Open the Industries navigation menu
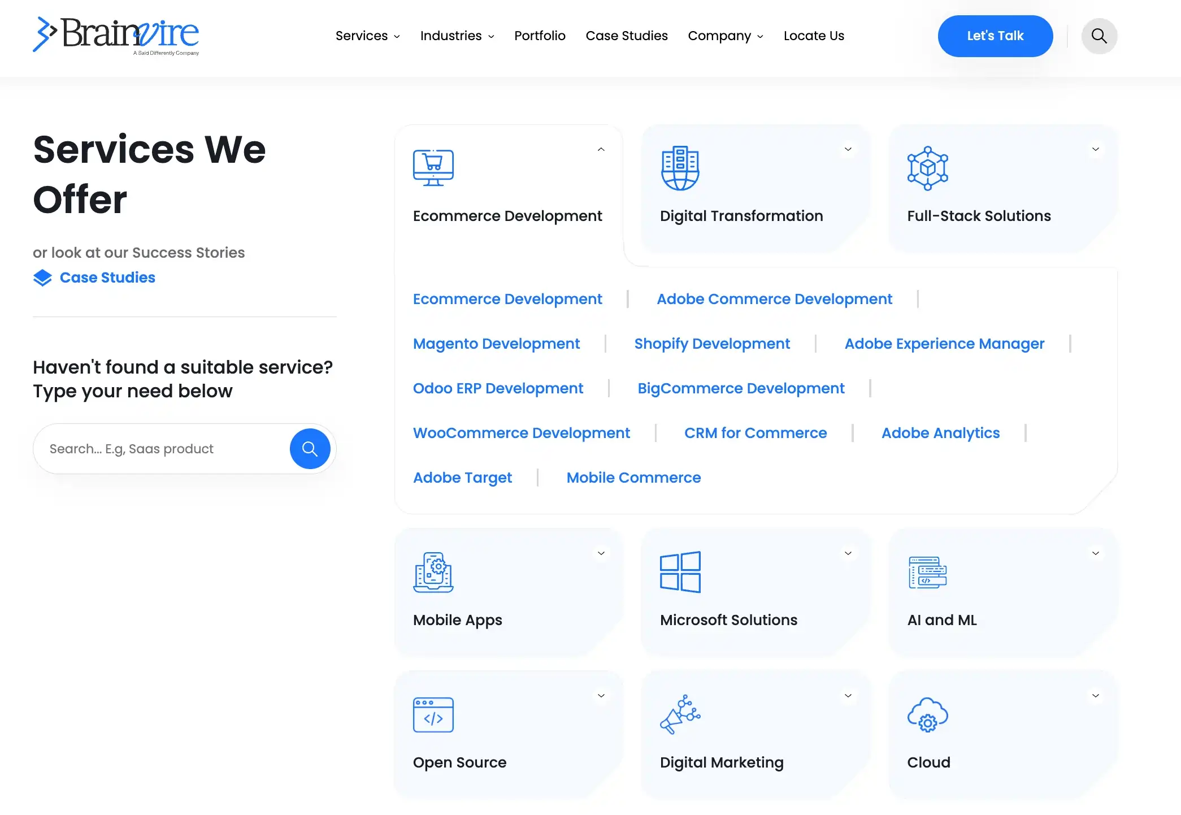The height and width of the screenshot is (815, 1181). pyautogui.click(x=457, y=36)
